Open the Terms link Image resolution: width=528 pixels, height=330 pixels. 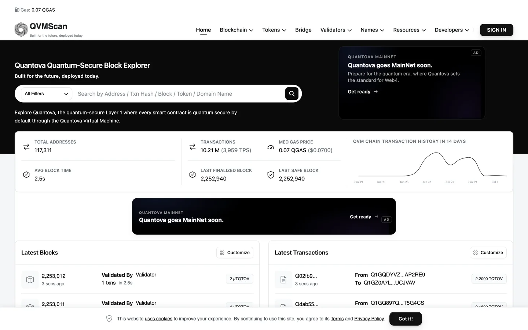[337, 319]
